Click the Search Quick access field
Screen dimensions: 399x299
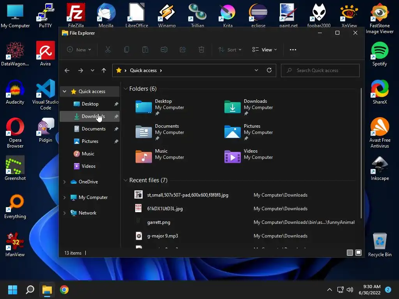320,70
